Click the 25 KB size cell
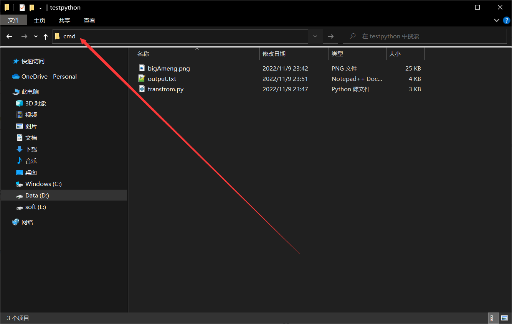The width and height of the screenshot is (512, 324). tap(413, 69)
